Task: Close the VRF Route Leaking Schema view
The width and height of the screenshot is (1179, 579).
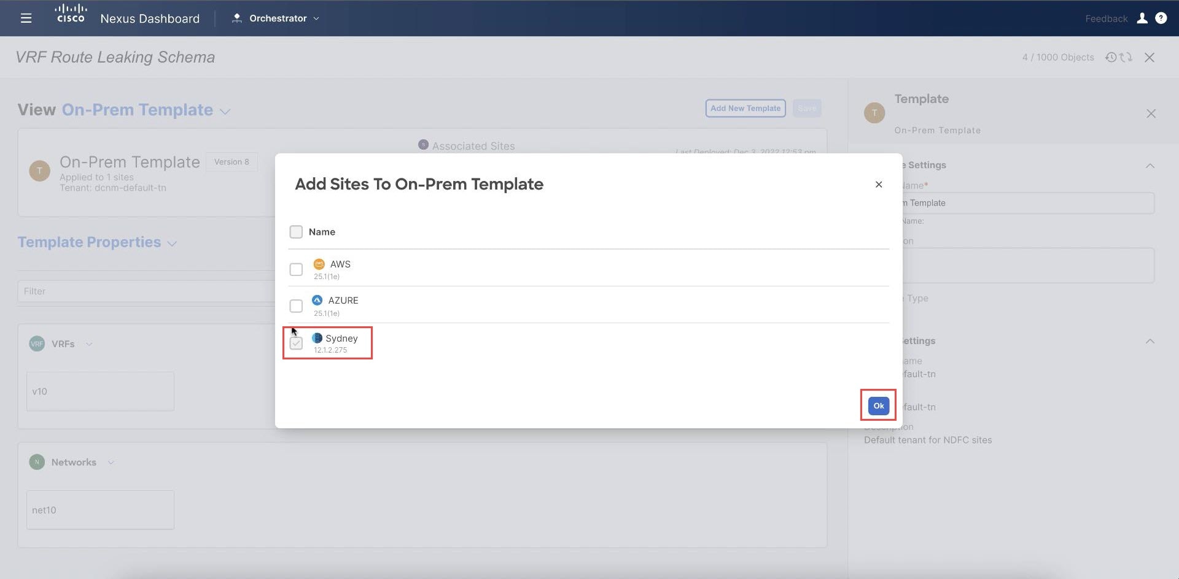Action: click(x=1150, y=57)
